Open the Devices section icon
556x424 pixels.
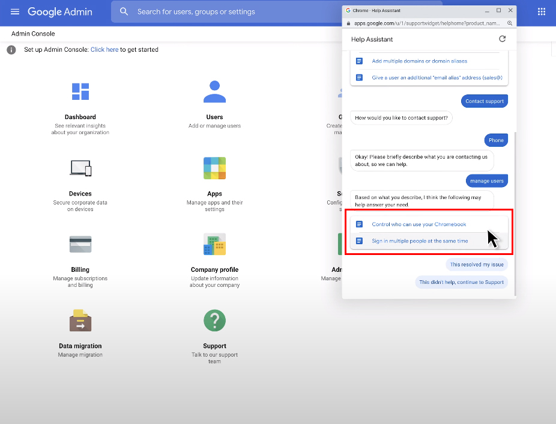tap(80, 168)
